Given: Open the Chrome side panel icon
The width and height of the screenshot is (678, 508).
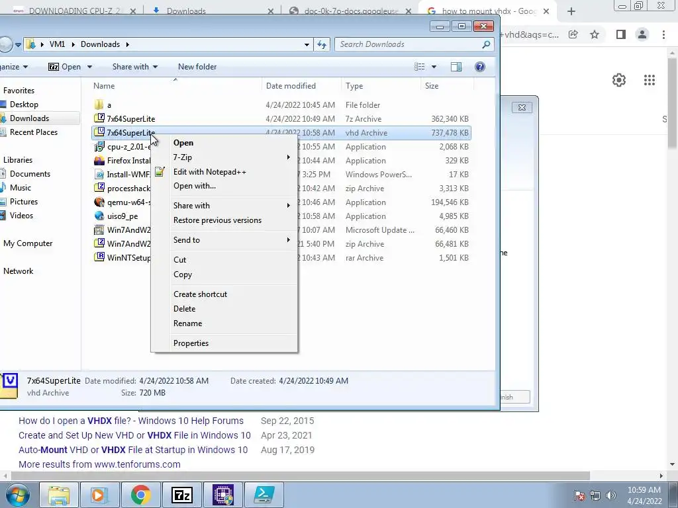Looking at the screenshot, I should (621, 34).
